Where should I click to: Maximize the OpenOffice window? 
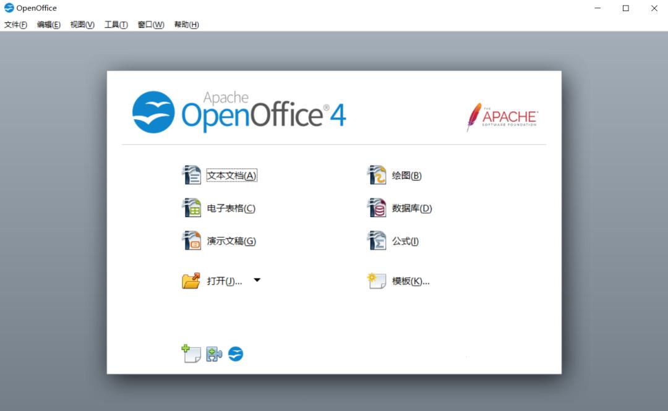(626, 8)
